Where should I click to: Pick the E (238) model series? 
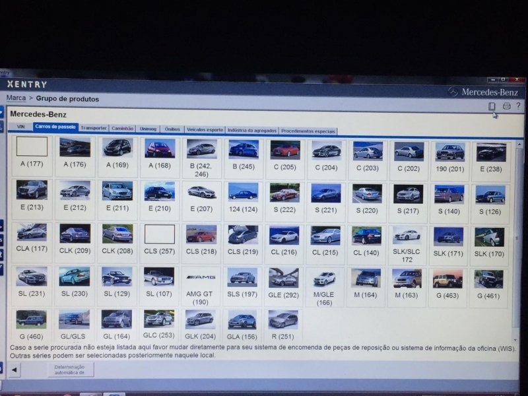pos(491,161)
